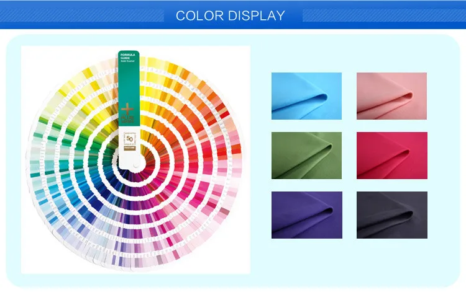
Task: Pick the dark navy black fabric swatch
Action: click(392, 215)
